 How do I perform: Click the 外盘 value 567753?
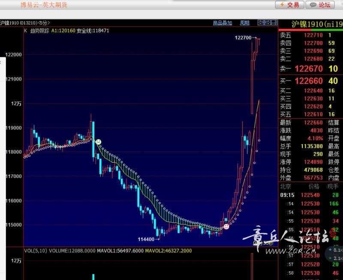[313, 178]
